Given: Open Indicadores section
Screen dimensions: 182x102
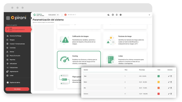Looking at the screenshot, I should (x=13, y=64).
